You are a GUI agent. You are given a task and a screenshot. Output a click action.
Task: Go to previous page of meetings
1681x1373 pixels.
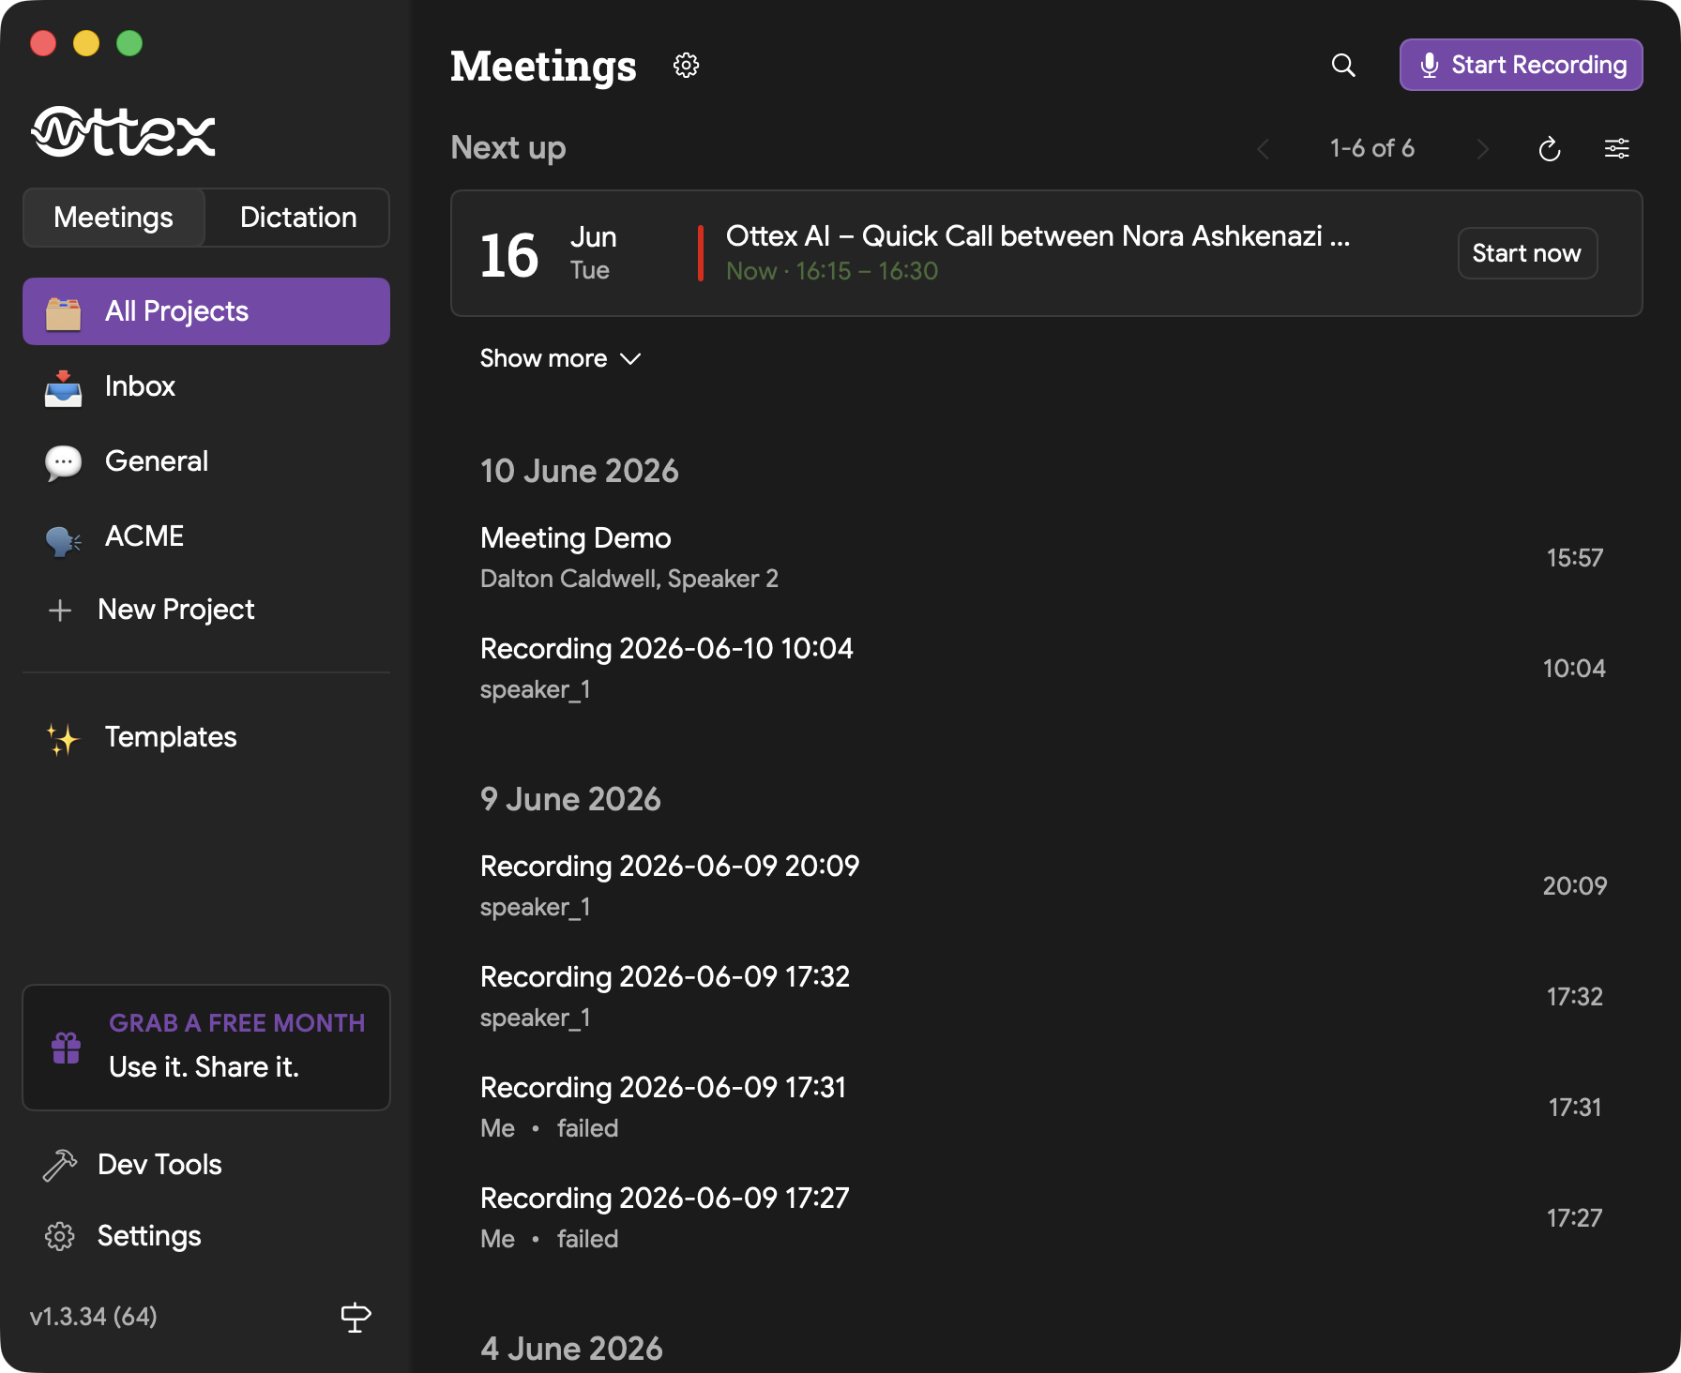(x=1263, y=149)
